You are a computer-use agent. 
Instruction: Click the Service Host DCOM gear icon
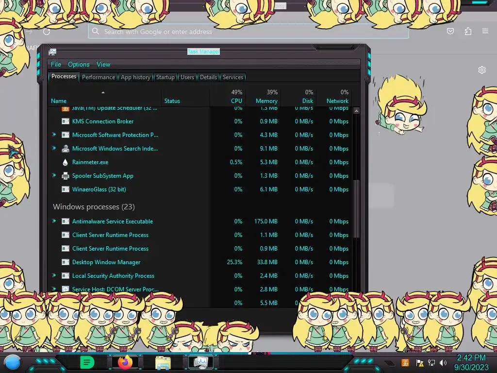pyautogui.click(x=66, y=289)
